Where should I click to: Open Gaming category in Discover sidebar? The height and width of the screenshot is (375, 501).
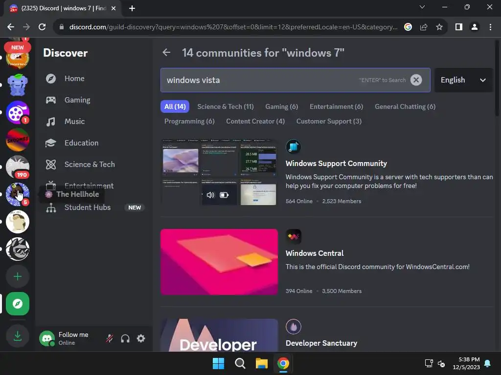click(94, 100)
